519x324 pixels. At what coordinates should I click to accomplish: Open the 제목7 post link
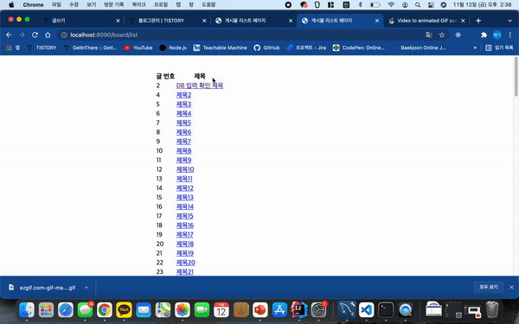[x=183, y=142]
